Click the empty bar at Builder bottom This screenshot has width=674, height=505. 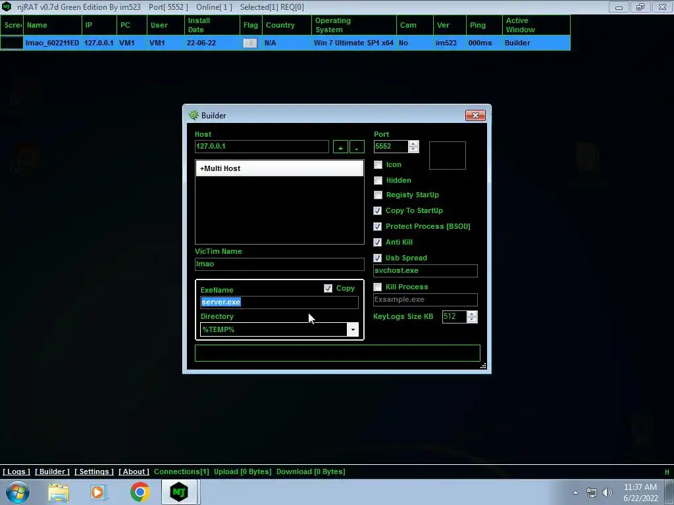pyautogui.click(x=338, y=353)
